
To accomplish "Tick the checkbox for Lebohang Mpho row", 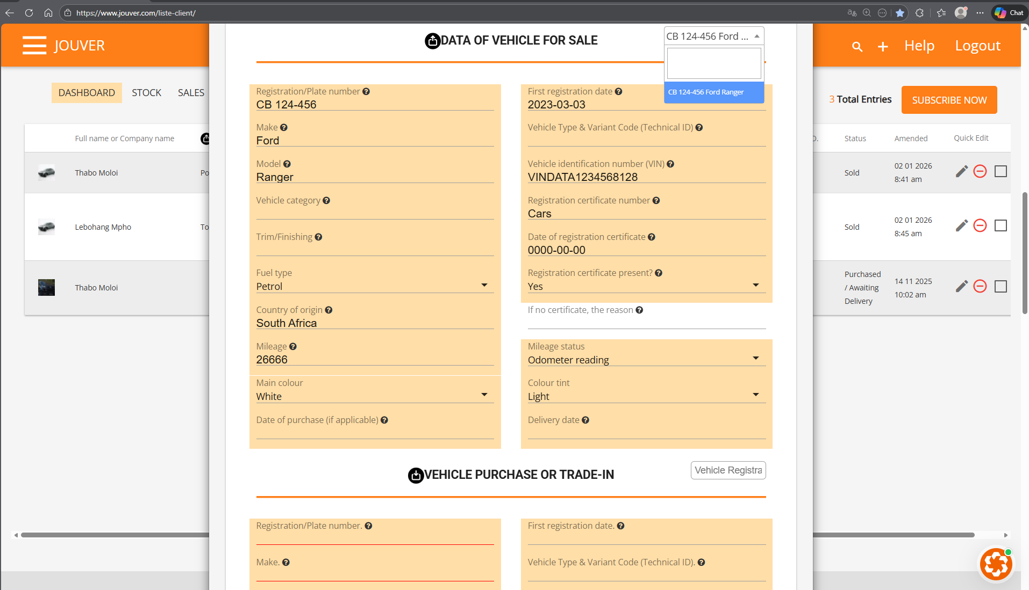I will coord(1001,226).
